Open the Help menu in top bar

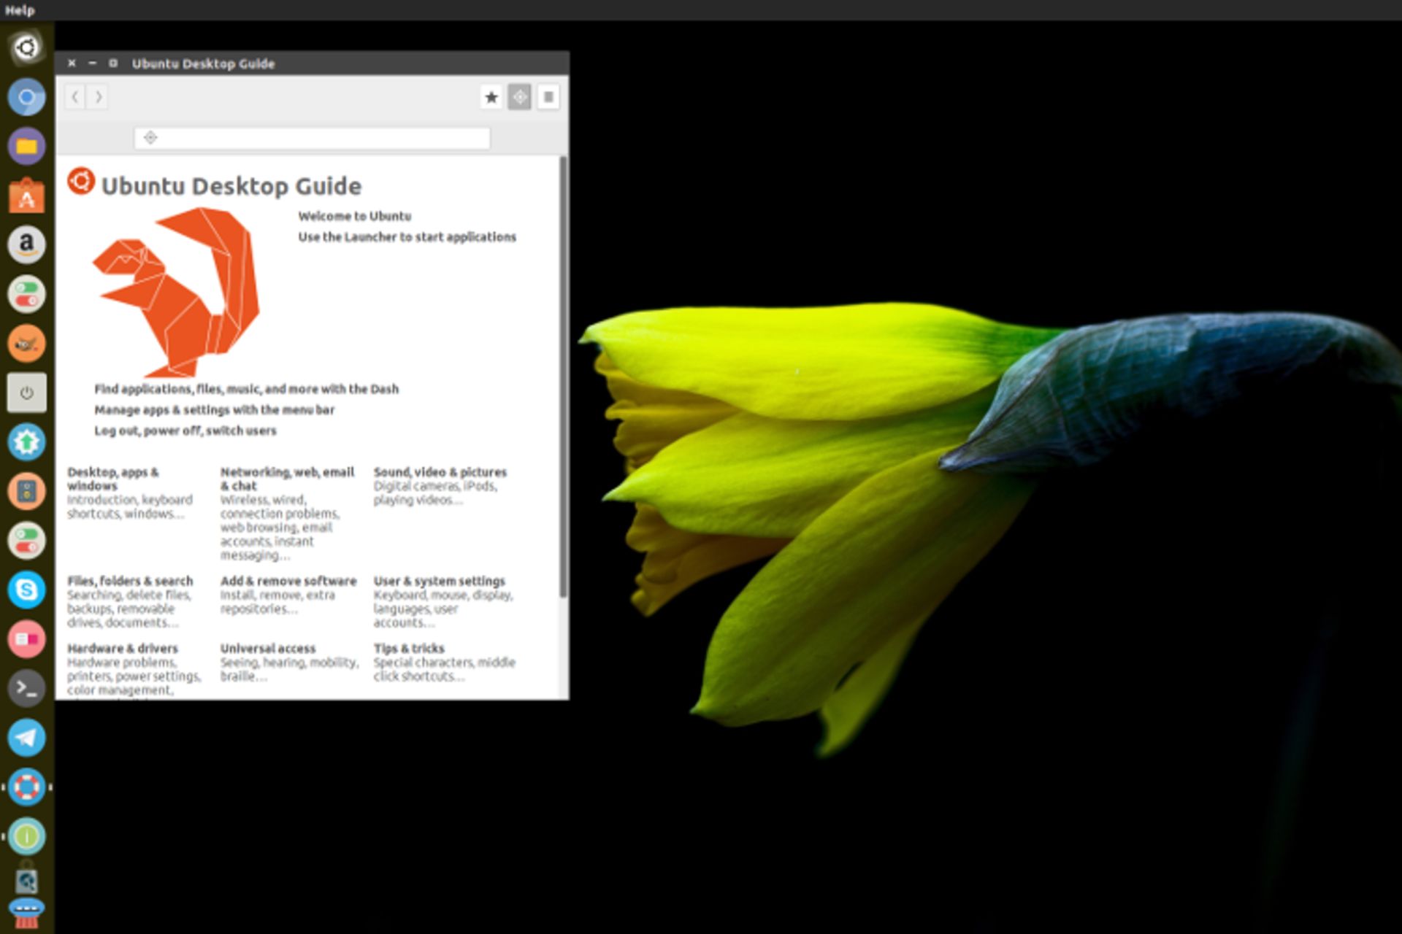(x=20, y=10)
